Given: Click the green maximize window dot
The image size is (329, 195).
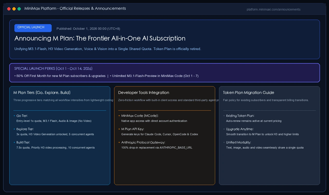Looking at the screenshot, I should (x=19, y=9).
